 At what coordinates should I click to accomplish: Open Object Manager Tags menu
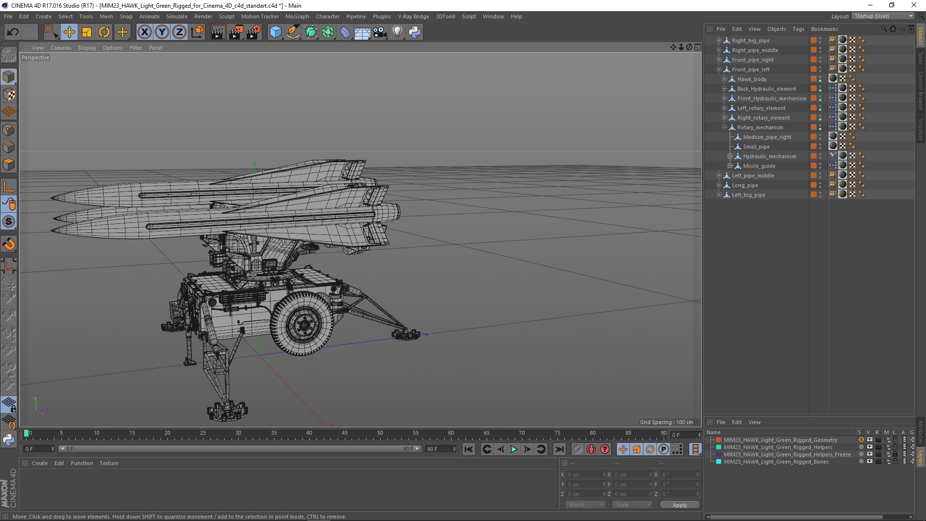pos(798,29)
